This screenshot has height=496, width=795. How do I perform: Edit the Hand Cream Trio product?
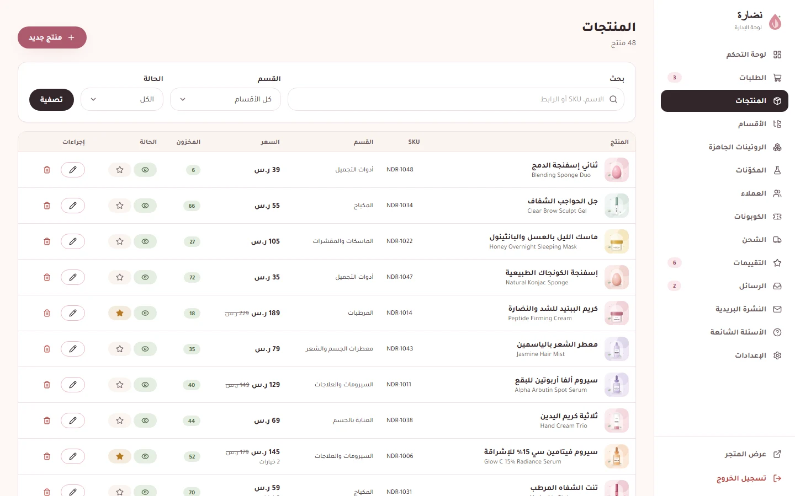click(73, 420)
